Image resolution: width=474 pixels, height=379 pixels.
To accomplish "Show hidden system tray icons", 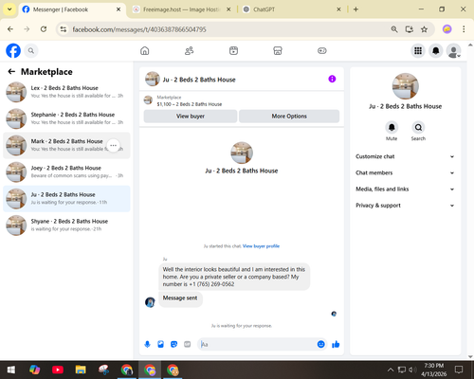I will pyautogui.click(x=391, y=370).
